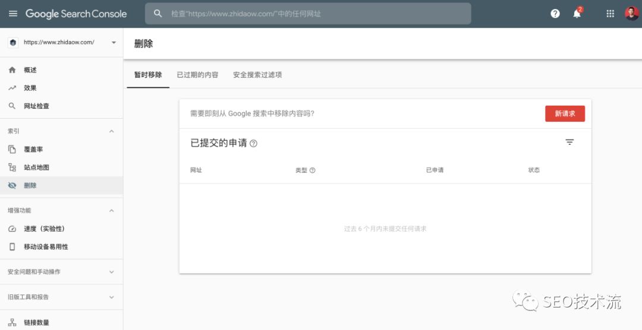Open 站点地图 in the sidebar

point(36,167)
